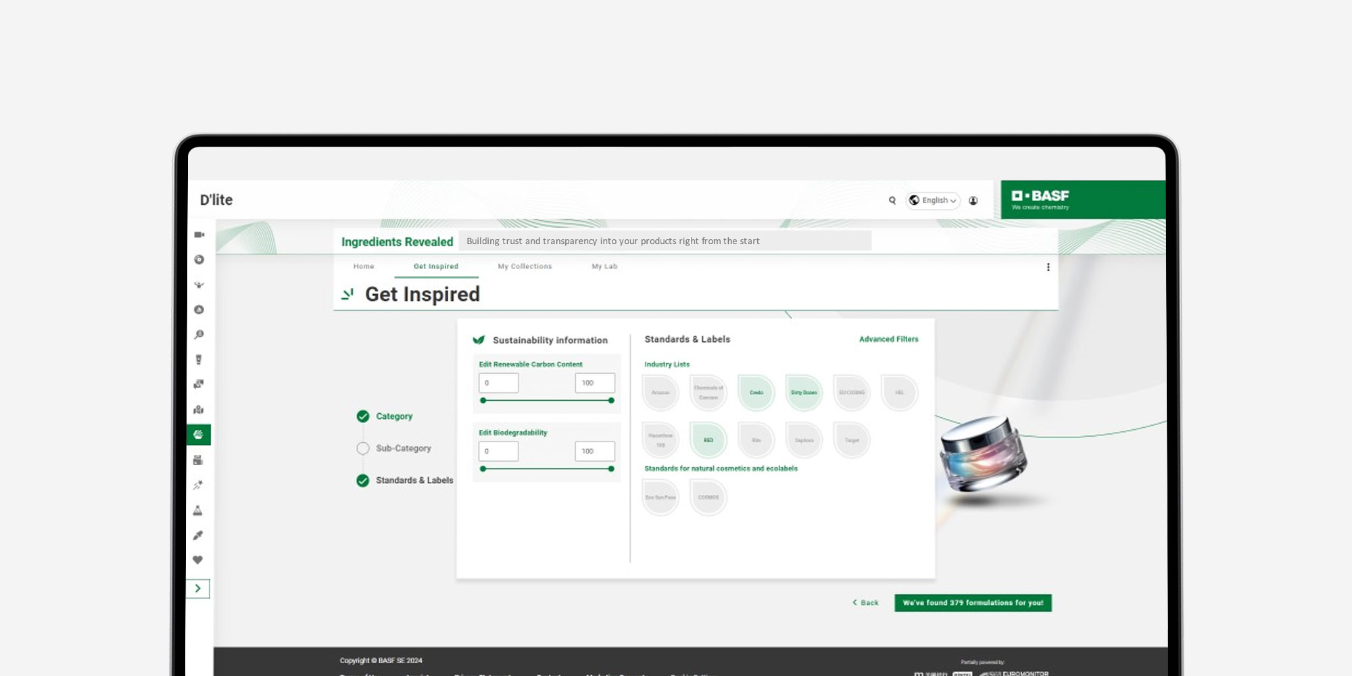
Task: Click the map location sidebar icon
Action: pyautogui.click(x=199, y=410)
